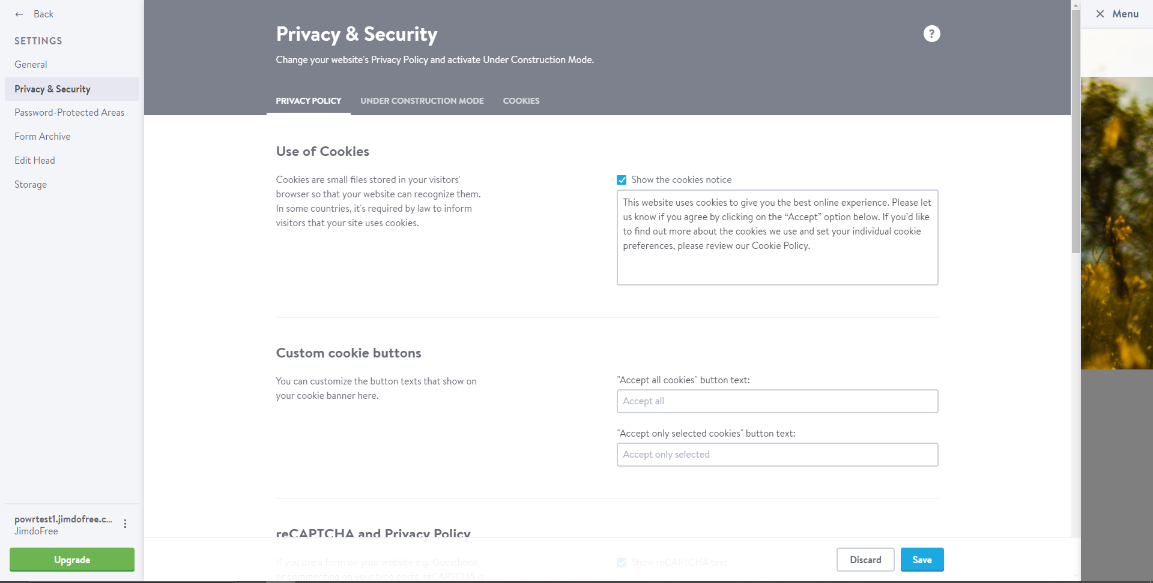Focus the Accept only selected button text field
The image size is (1153, 583).
[777, 455]
